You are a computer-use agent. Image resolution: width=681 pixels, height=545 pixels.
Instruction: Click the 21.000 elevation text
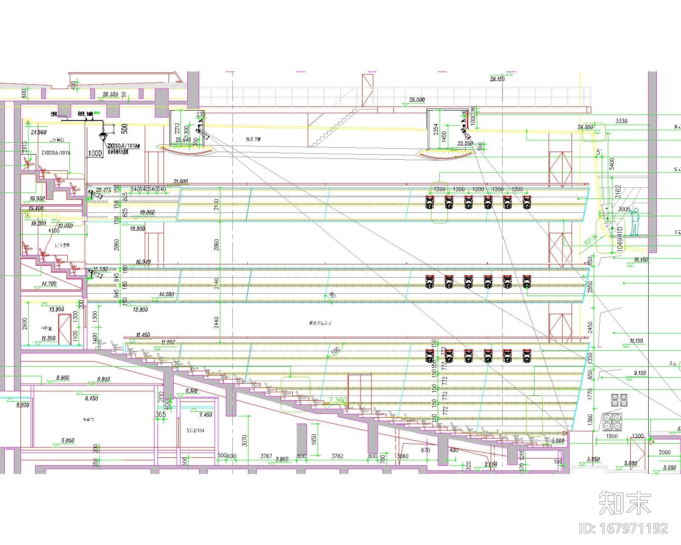click(180, 181)
